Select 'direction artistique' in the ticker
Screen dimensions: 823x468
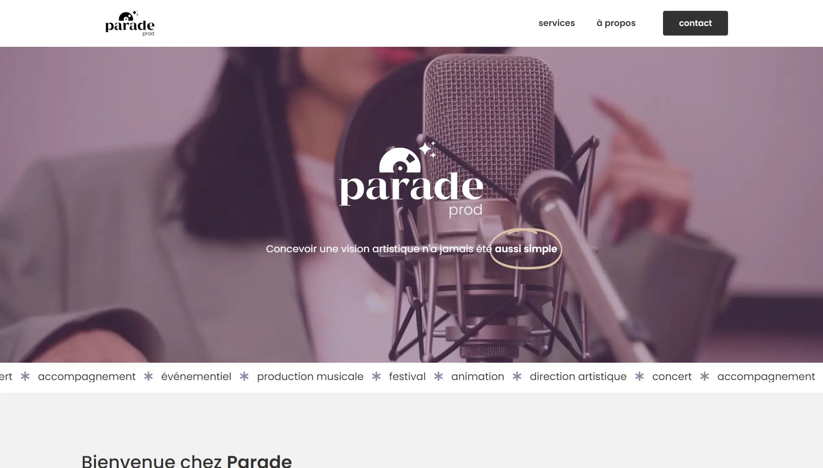(x=578, y=377)
